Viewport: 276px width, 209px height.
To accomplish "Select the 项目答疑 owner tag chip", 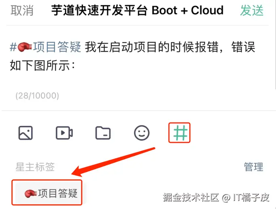I will pos(47,192).
